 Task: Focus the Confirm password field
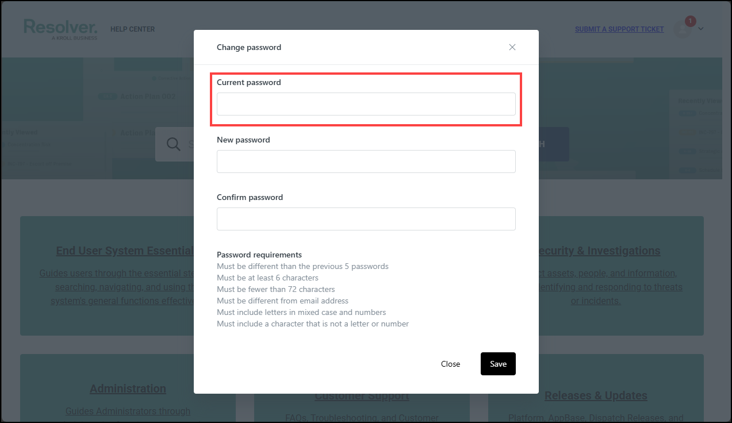point(366,219)
